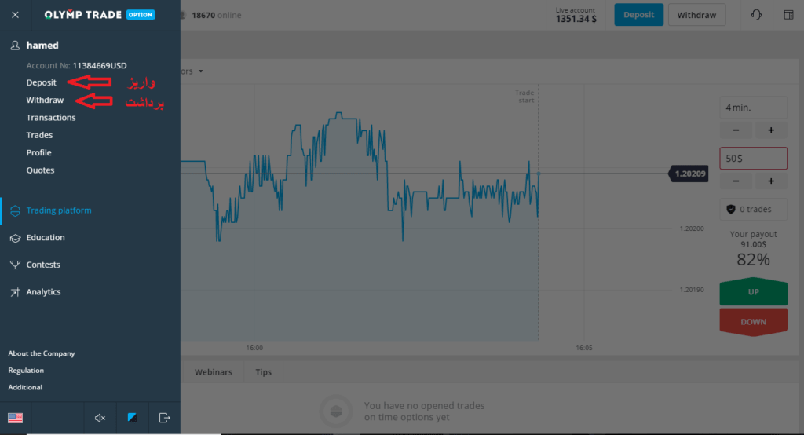804x435 pixels.
Task: Decrease trade amount with minus button
Action: click(x=736, y=181)
